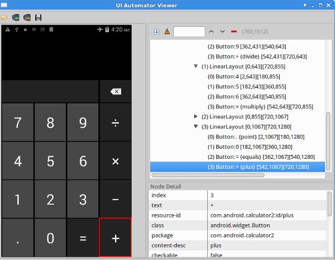
Task: Click the warning triangle in phone status bar
Action: [8, 30]
